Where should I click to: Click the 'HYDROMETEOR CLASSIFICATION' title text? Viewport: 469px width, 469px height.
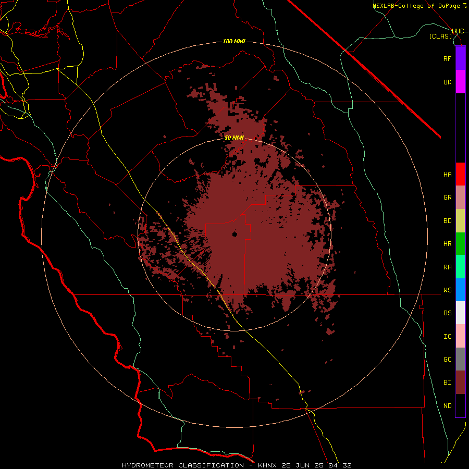(183, 465)
